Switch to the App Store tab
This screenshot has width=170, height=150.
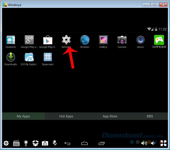pos(110,116)
